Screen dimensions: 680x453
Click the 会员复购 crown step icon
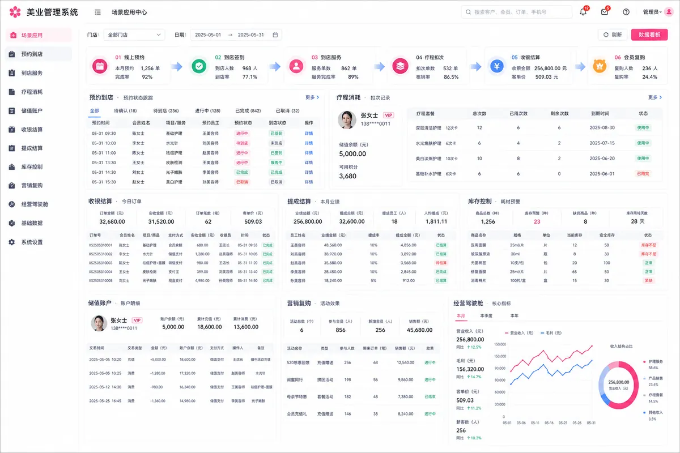click(600, 66)
